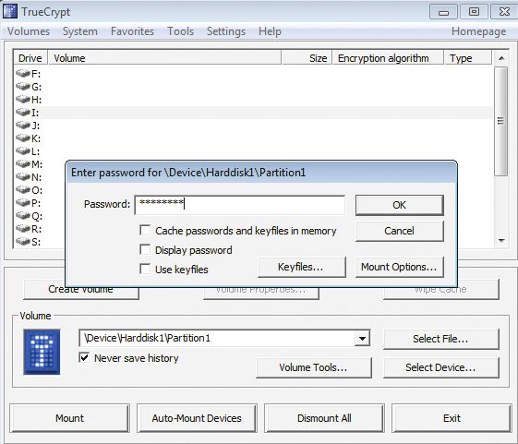518x444 pixels.
Task: Click the volume path text box
Action: (217, 338)
